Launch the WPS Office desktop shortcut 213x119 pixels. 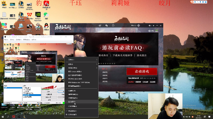pos(29,16)
